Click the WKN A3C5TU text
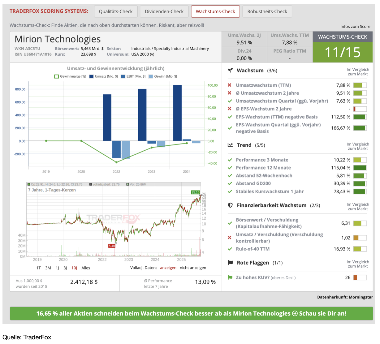This screenshot has width=380, height=344. click(x=27, y=49)
